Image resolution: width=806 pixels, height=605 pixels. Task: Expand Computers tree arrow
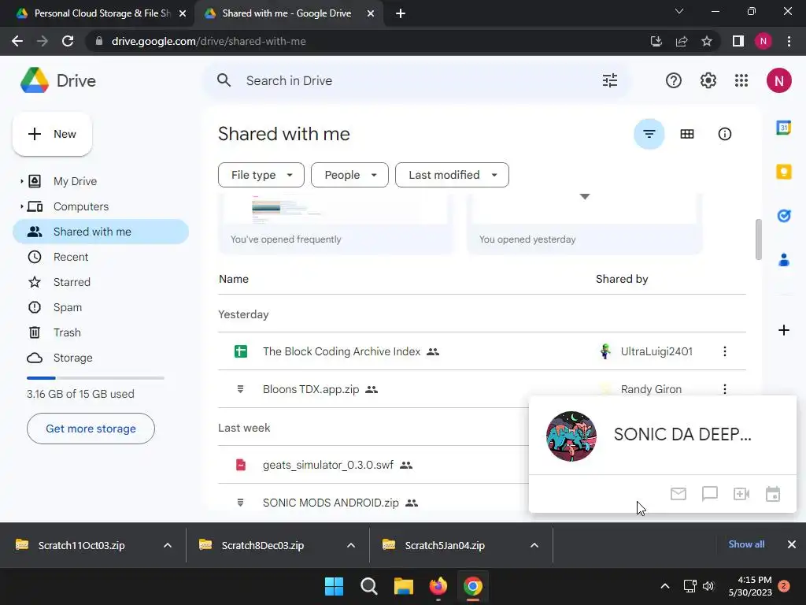[21, 206]
